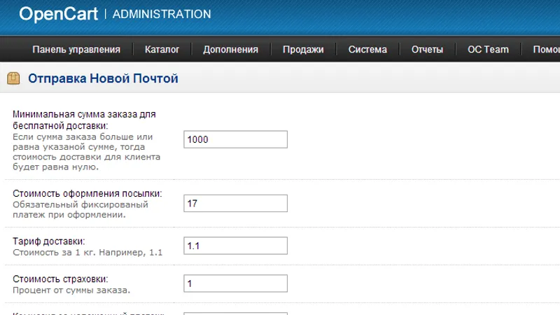The height and width of the screenshot is (315, 560).
Task: Open the Панель управления menu
Action: coord(76,49)
